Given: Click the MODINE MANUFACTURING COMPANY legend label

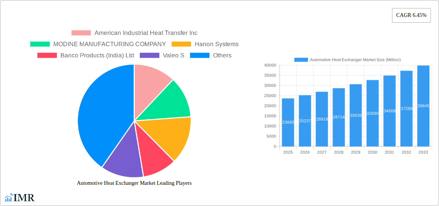Looking at the screenshot, I should (x=109, y=44).
